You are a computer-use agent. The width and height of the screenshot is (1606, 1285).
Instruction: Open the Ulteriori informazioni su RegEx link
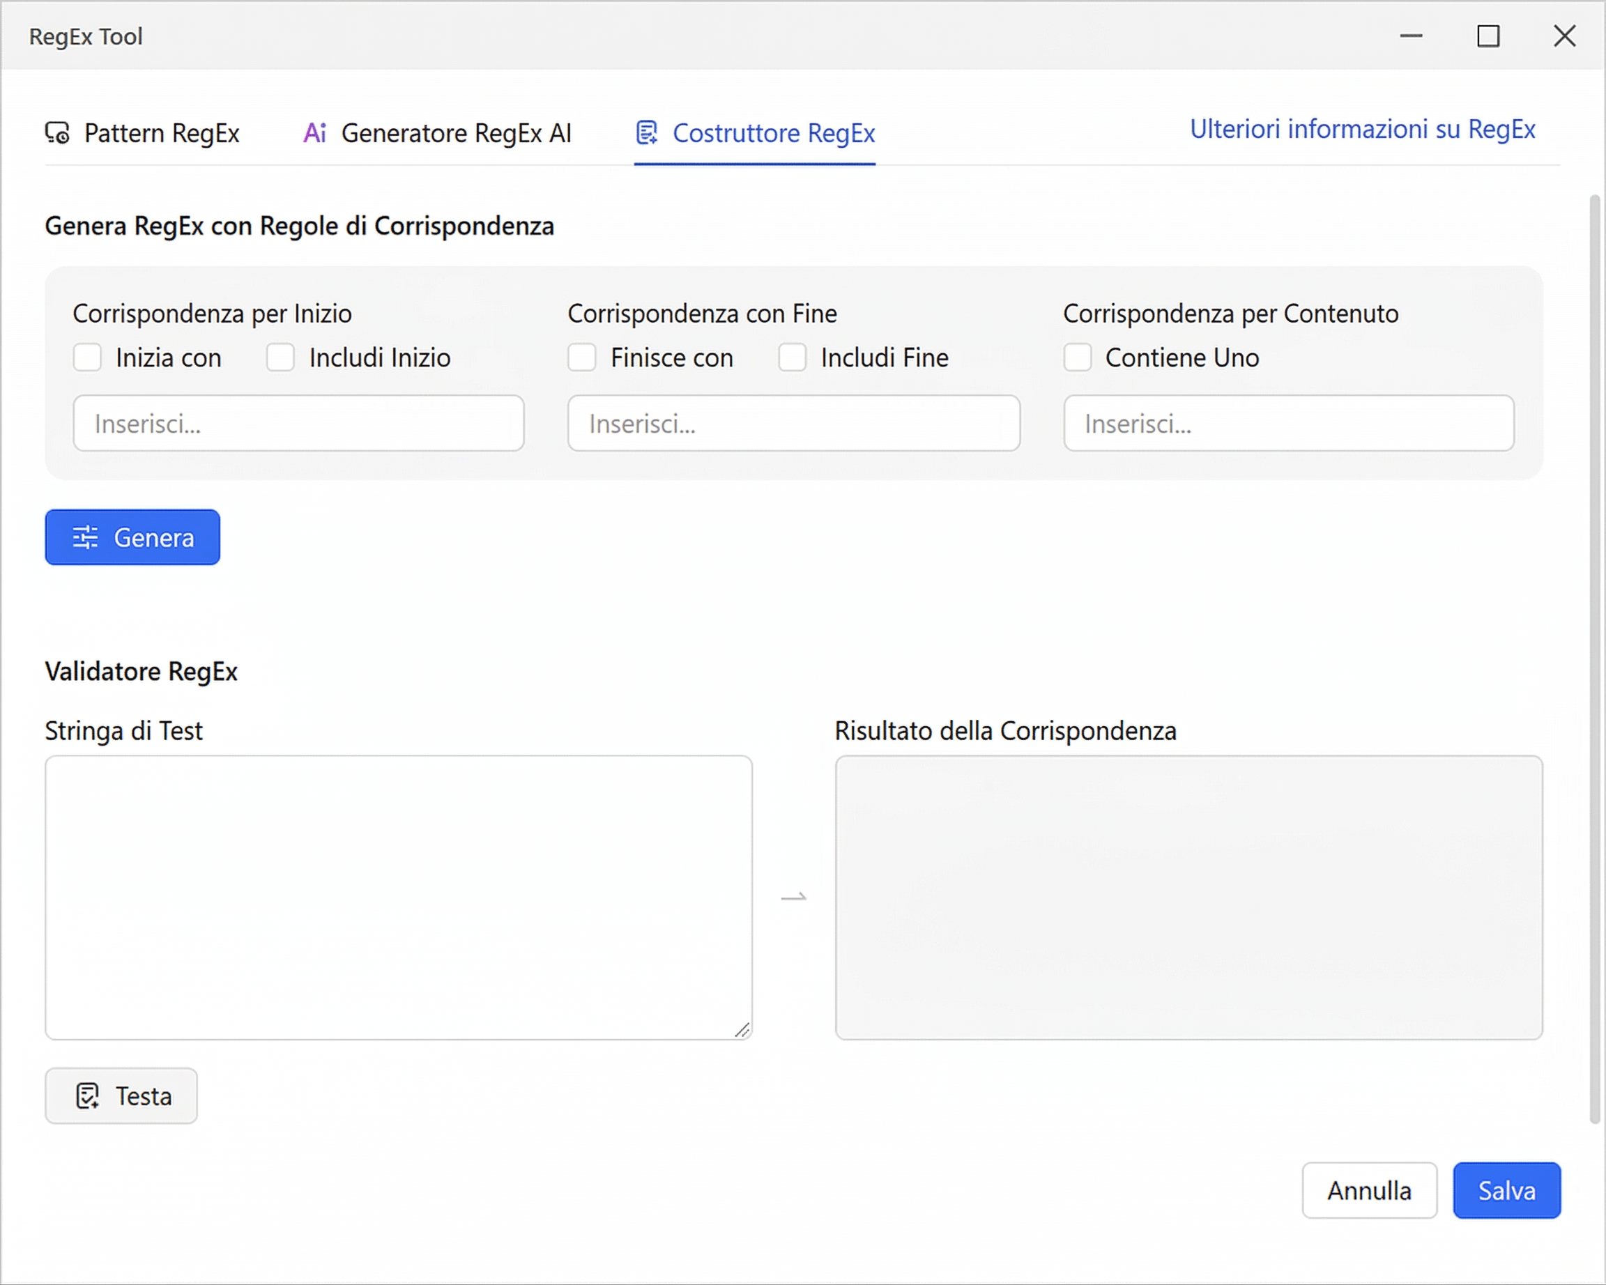(1361, 130)
